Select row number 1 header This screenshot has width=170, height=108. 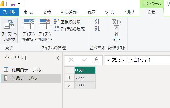coord(69,78)
